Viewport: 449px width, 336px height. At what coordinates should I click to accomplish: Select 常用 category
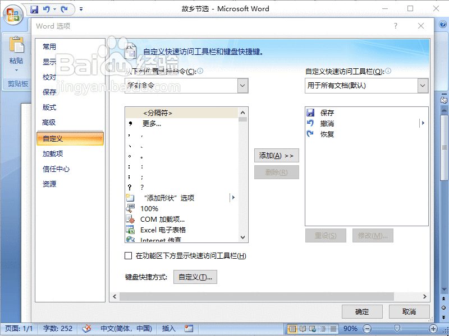click(x=49, y=47)
